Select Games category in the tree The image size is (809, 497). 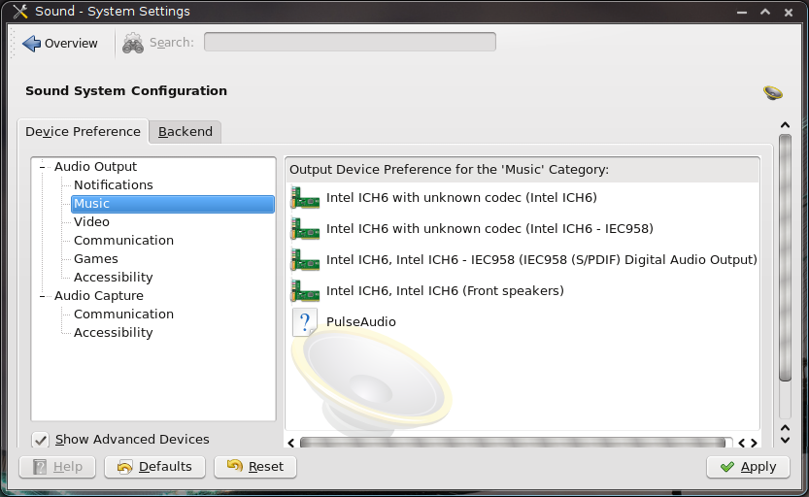(96, 259)
